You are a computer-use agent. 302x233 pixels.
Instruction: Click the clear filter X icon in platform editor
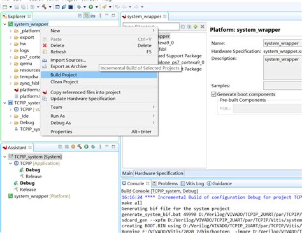(202, 27)
